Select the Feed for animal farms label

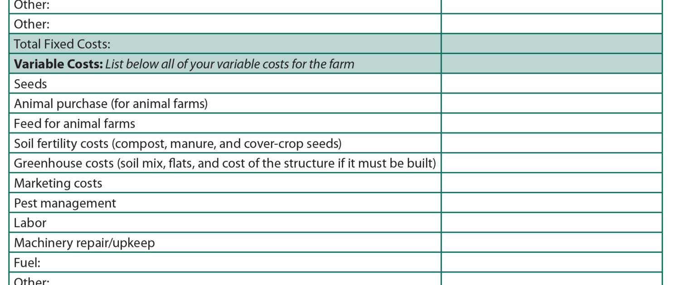click(x=74, y=123)
